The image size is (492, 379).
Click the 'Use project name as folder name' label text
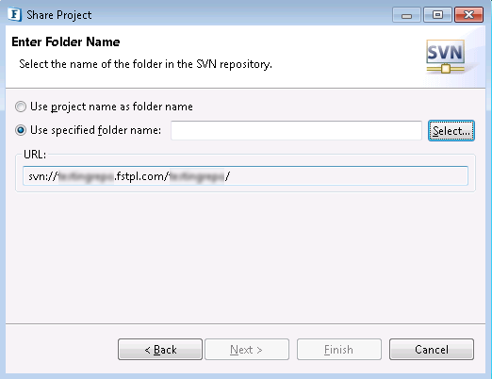coord(111,107)
